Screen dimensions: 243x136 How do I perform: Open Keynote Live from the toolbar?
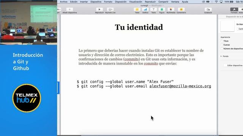point(110,9)
